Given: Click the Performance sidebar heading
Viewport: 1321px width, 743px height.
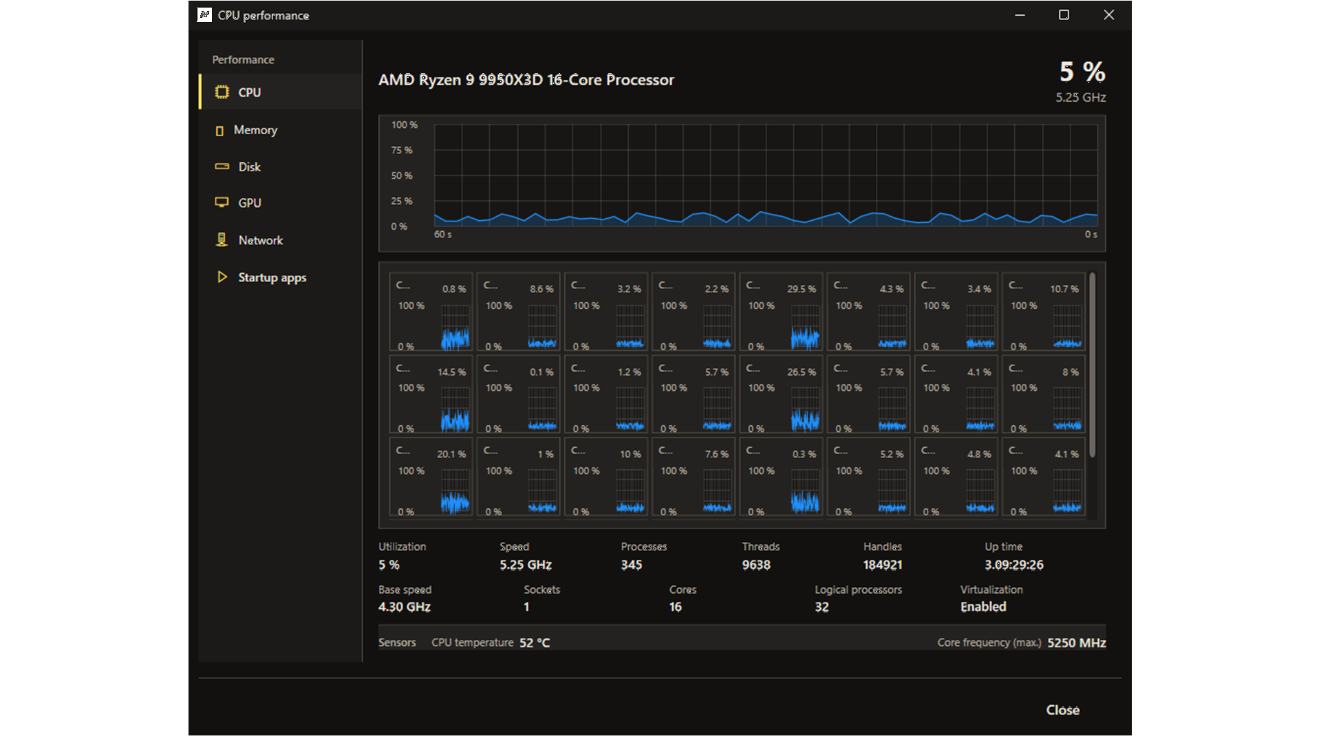Looking at the screenshot, I should (243, 60).
